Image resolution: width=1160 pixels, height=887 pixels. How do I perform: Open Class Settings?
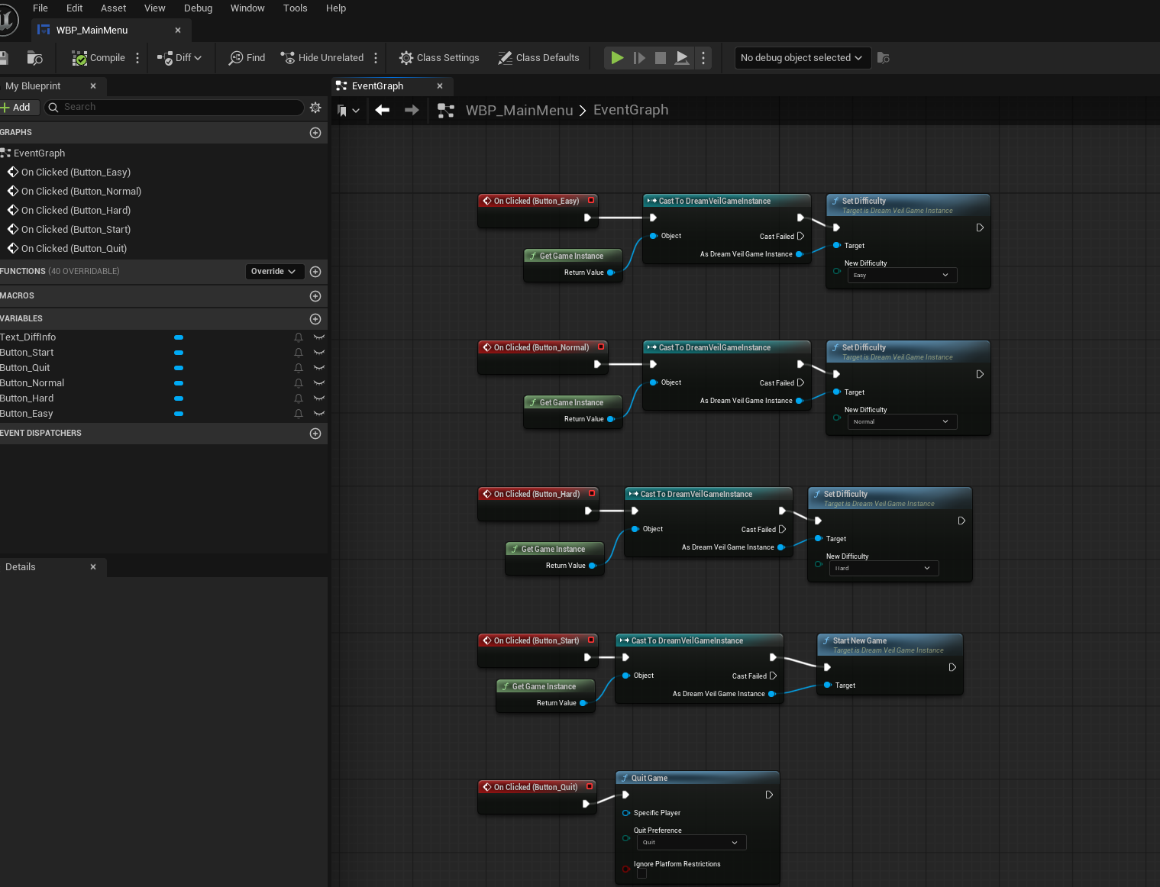pyautogui.click(x=439, y=58)
